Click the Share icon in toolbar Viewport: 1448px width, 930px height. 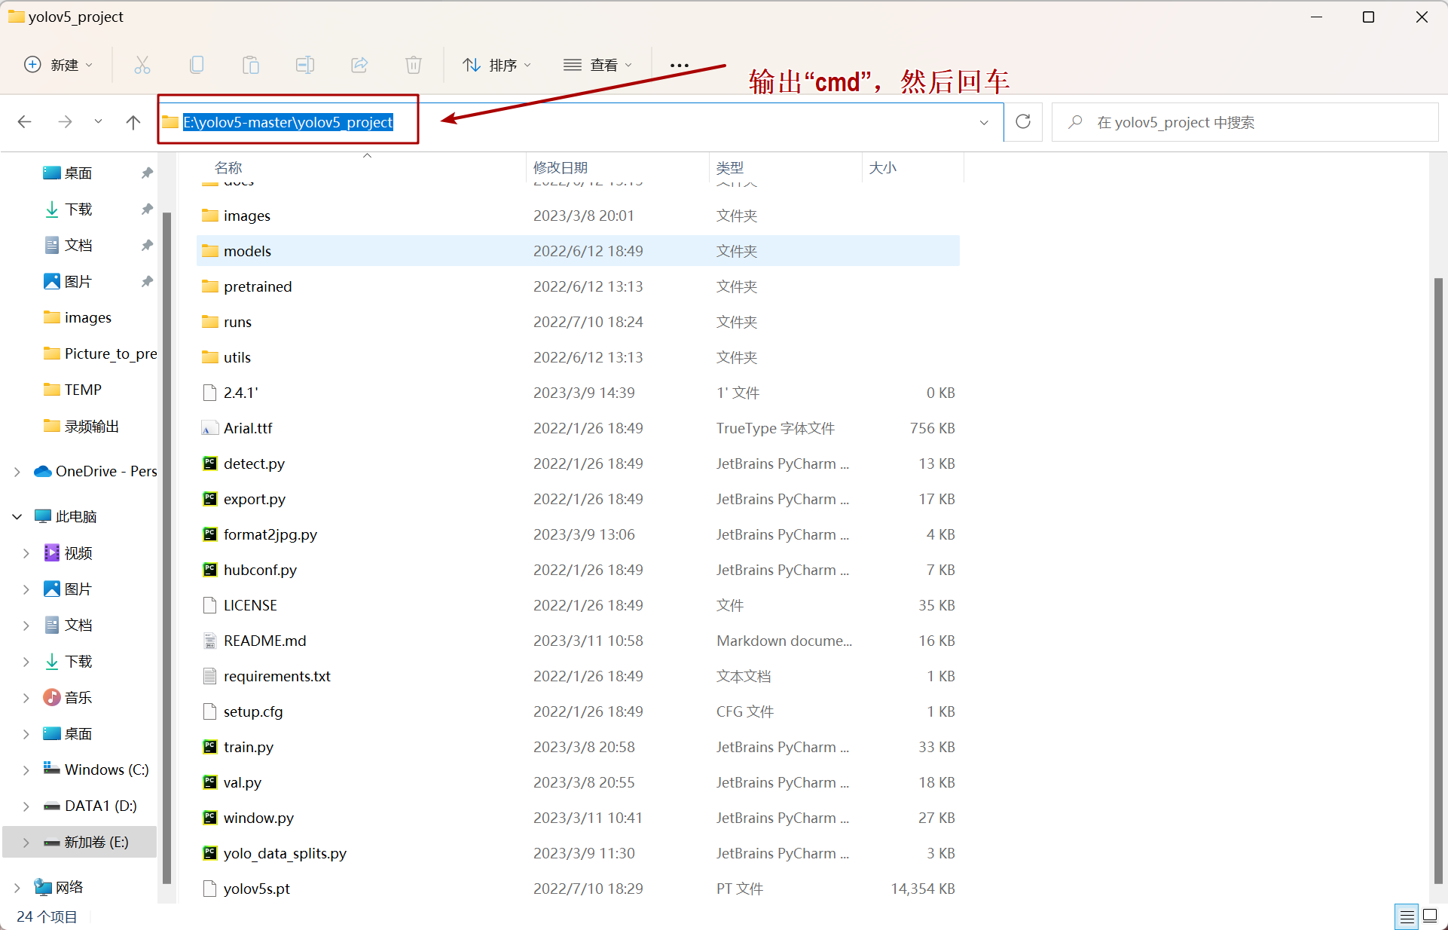pyautogui.click(x=359, y=65)
